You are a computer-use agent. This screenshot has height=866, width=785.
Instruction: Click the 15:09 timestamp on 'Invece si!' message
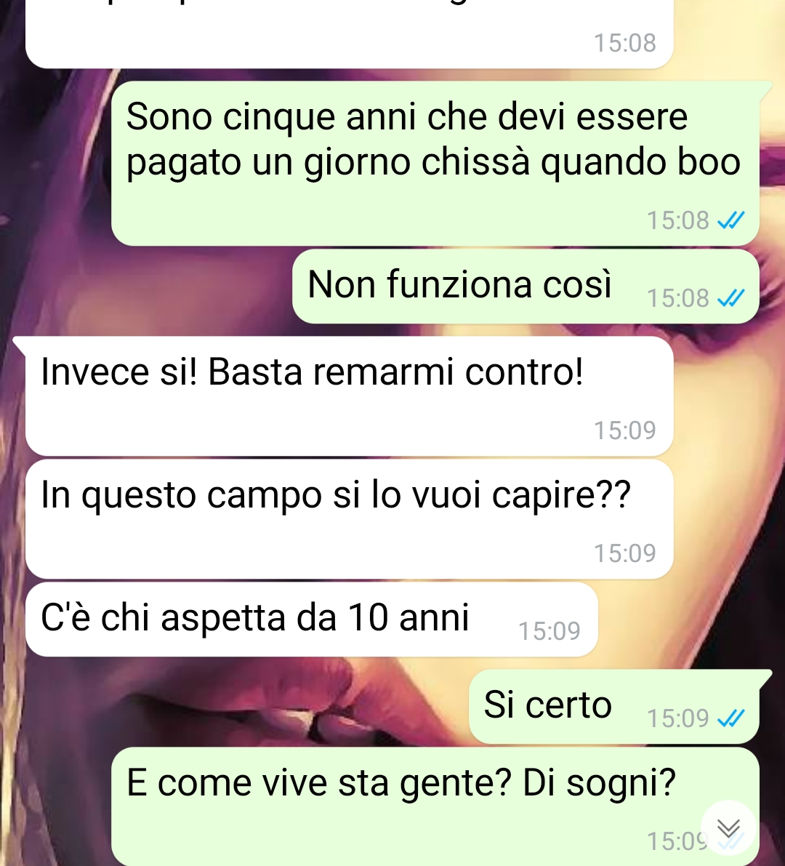625,430
